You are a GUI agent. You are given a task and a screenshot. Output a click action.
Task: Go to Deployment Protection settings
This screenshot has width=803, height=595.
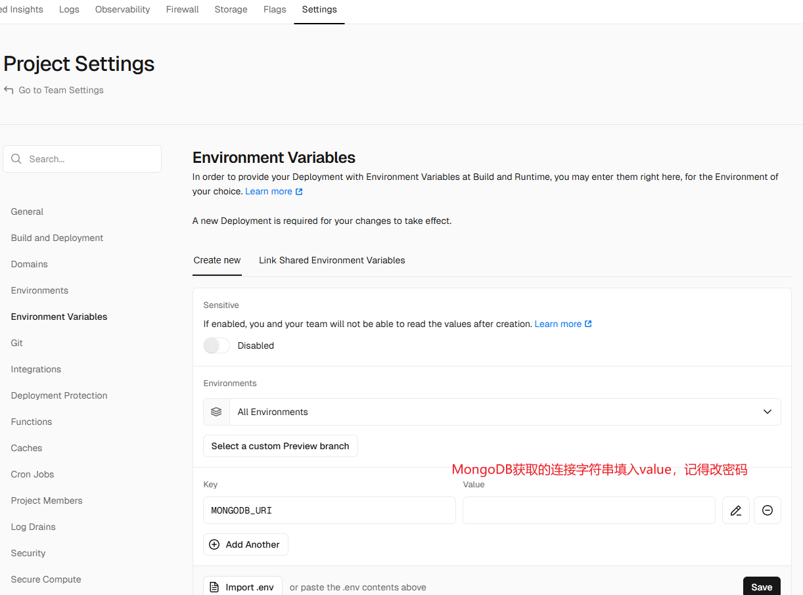coord(58,395)
